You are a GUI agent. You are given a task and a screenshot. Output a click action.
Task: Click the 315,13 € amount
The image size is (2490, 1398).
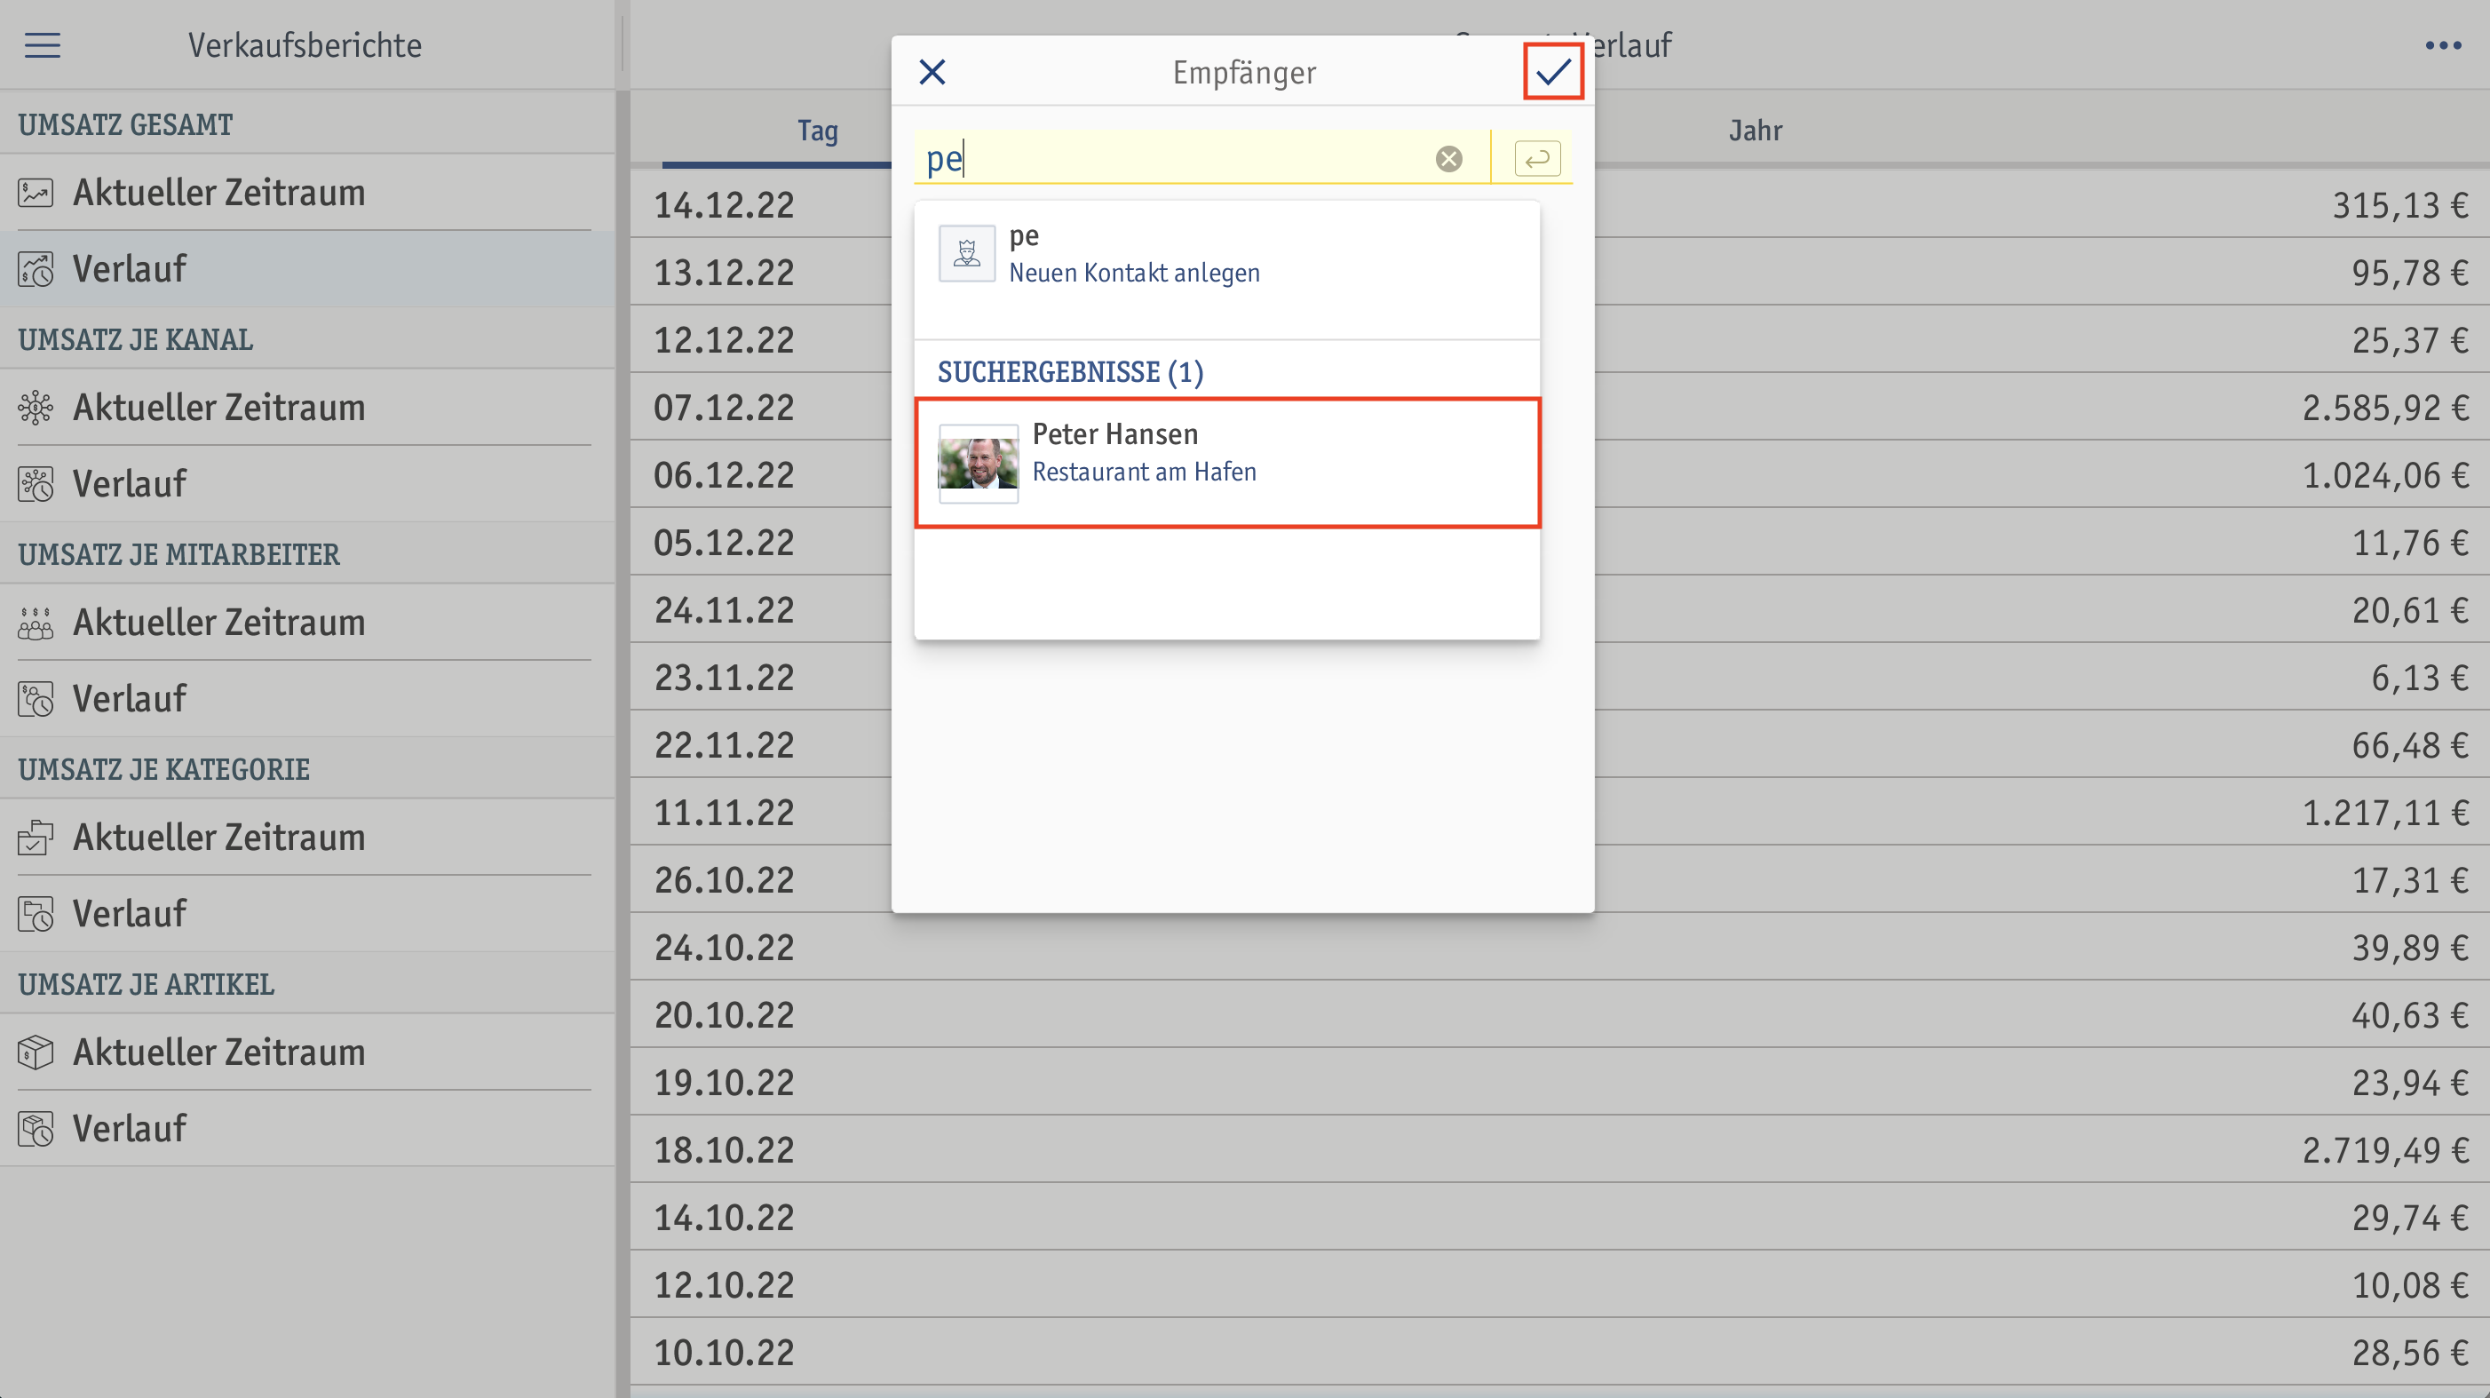pos(2400,204)
